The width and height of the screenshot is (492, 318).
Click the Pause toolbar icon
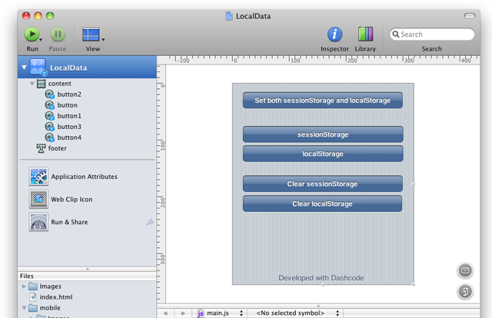[58, 35]
